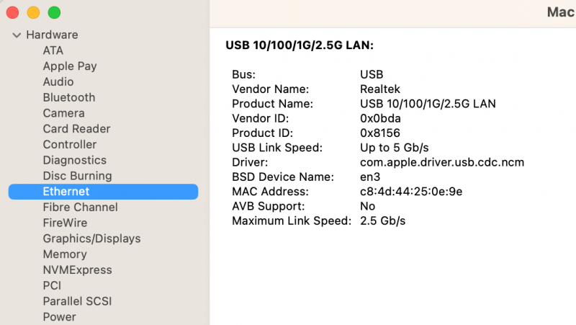
Task: Select ATA in the sidebar
Action: coord(53,50)
